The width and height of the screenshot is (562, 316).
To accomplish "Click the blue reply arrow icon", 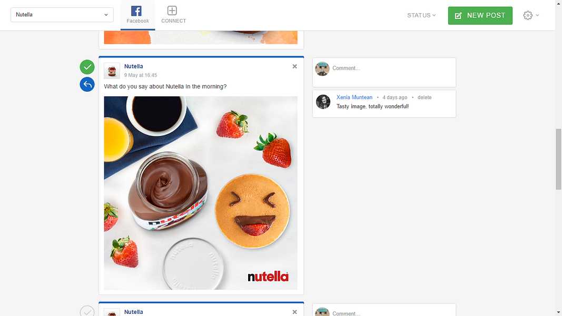I will 87,84.
